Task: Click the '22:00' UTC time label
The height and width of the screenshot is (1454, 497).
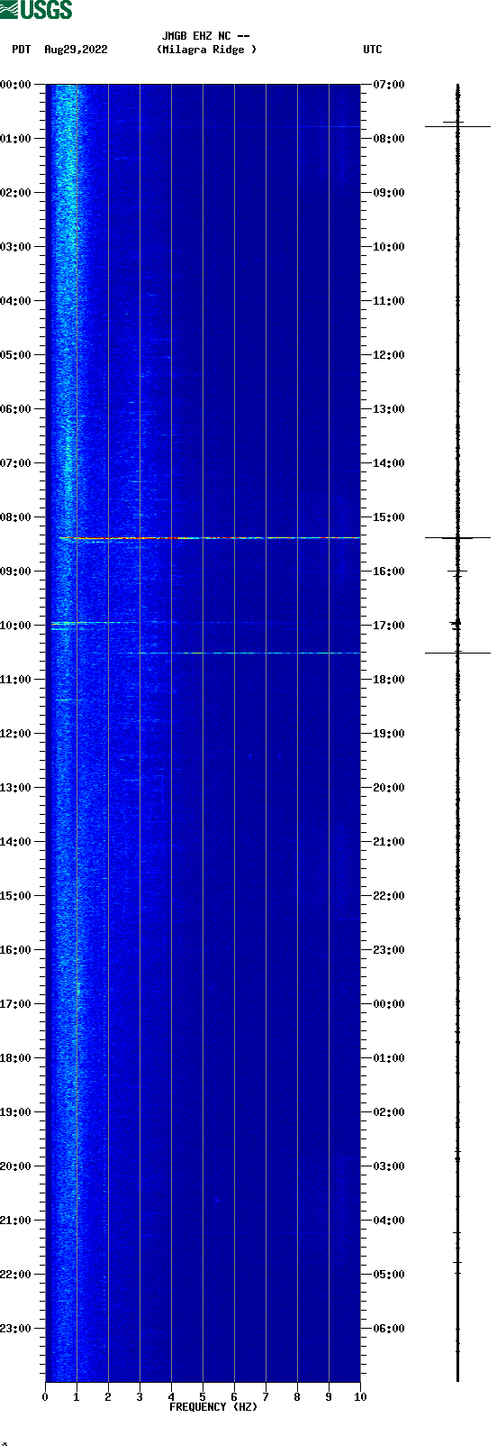Action: click(x=389, y=896)
